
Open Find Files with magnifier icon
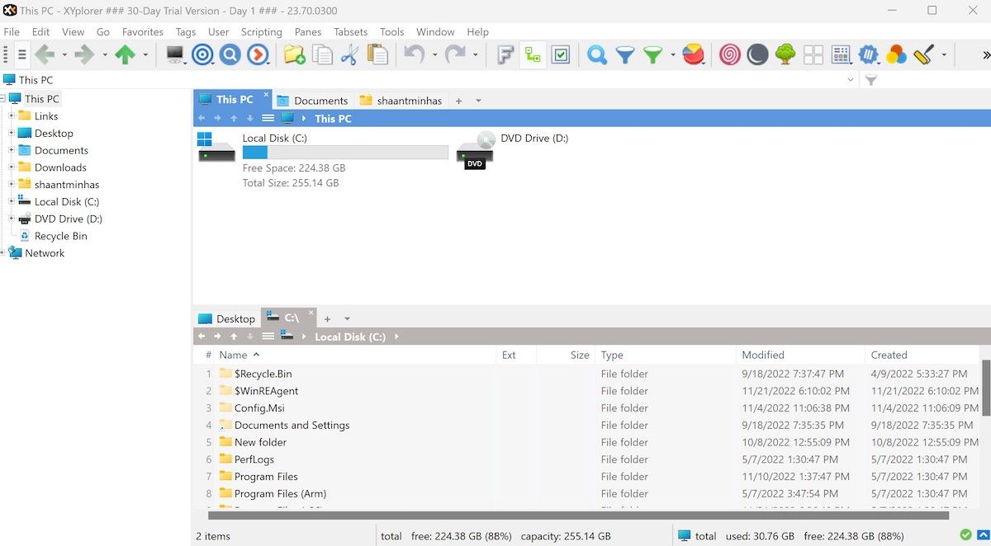coord(596,55)
